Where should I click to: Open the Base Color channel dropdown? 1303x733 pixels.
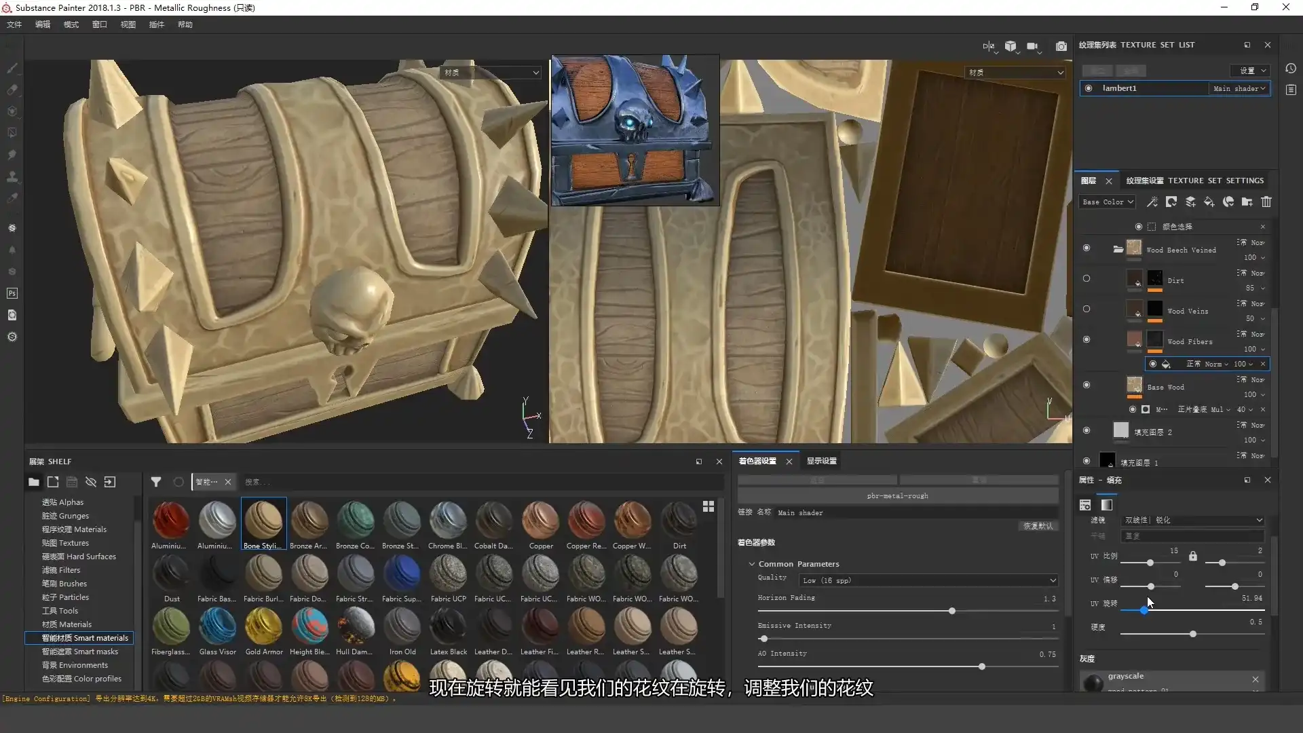(x=1107, y=202)
